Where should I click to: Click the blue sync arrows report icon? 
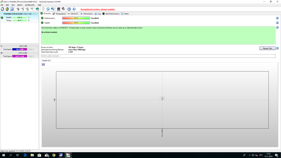click(48, 9)
